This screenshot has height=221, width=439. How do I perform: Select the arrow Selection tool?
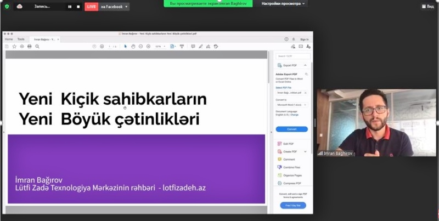(x=126, y=47)
